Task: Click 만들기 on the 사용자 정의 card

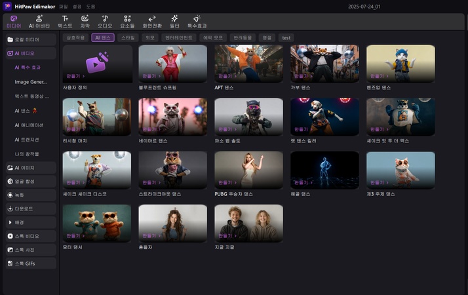Action: pyautogui.click(x=75, y=76)
